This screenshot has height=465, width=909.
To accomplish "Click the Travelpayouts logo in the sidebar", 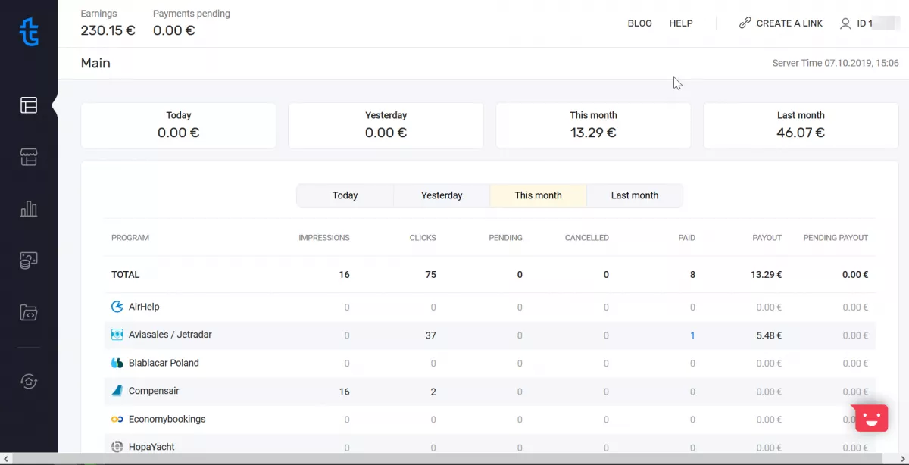I will pos(29,32).
